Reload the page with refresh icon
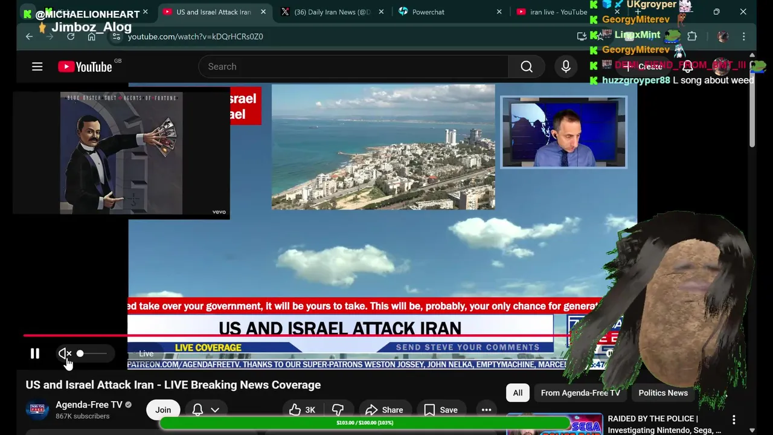The image size is (773, 435). coord(71,36)
